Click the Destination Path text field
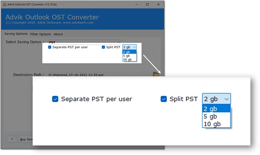This screenshot has width=260, height=155. (99, 74)
